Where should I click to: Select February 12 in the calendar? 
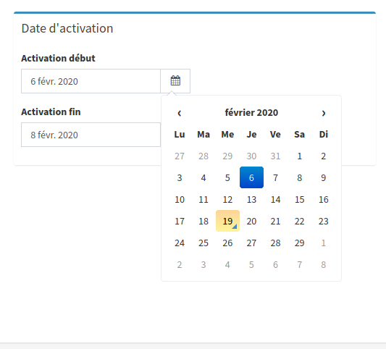click(x=227, y=199)
